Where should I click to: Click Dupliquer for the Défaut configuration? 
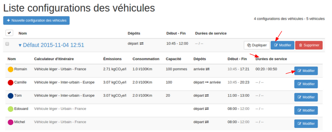click(x=256, y=45)
